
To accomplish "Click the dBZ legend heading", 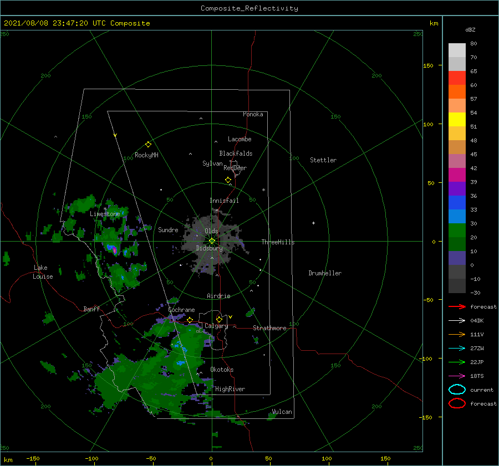I will (470, 29).
